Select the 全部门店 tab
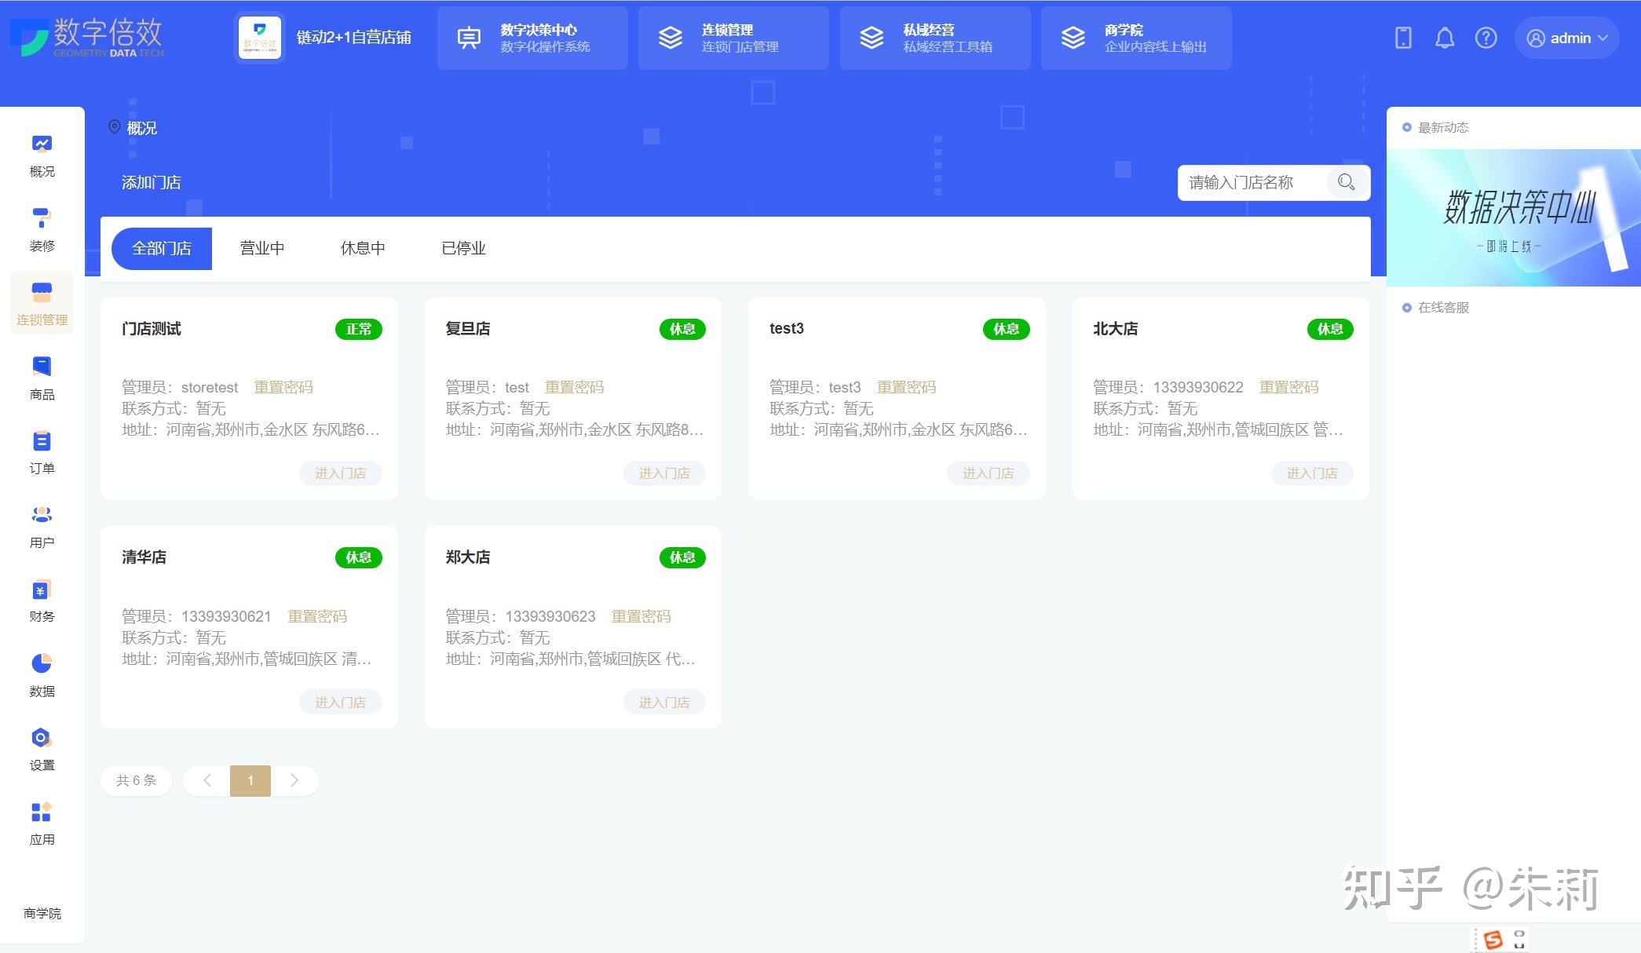Image resolution: width=1641 pixels, height=953 pixels. click(x=162, y=248)
